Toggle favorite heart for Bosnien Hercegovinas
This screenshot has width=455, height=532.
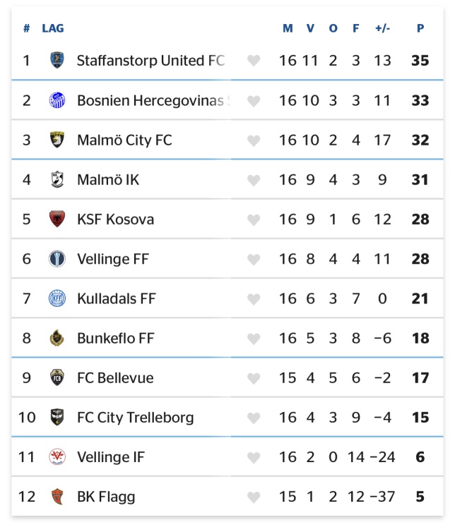(254, 101)
